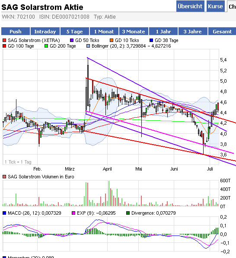
Task: Set chart range to 1 Jahr
Action: (x=163, y=31)
